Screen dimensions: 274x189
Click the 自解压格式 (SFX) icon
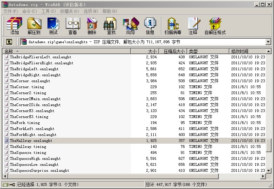[215, 26]
